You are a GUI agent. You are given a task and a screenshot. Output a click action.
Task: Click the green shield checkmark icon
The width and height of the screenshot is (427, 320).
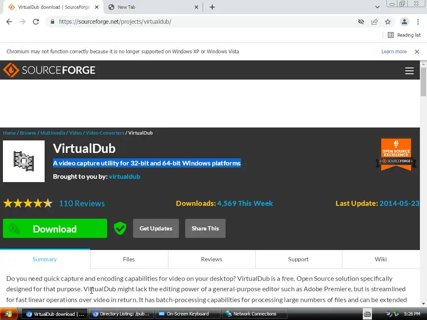120,228
